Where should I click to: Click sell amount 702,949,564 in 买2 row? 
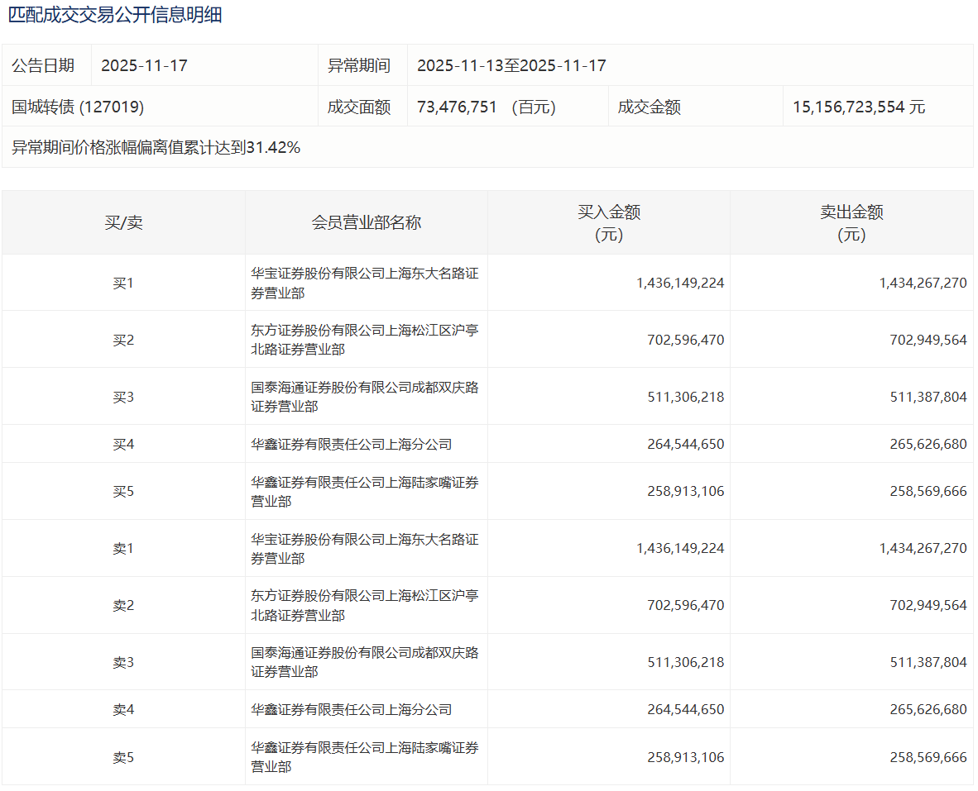coord(928,340)
